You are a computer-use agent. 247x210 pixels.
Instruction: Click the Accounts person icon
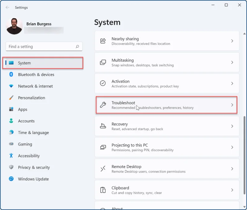(11, 121)
